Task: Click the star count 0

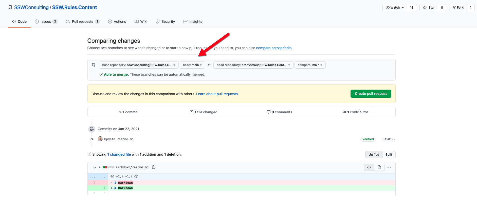Action: click(442, 8)
